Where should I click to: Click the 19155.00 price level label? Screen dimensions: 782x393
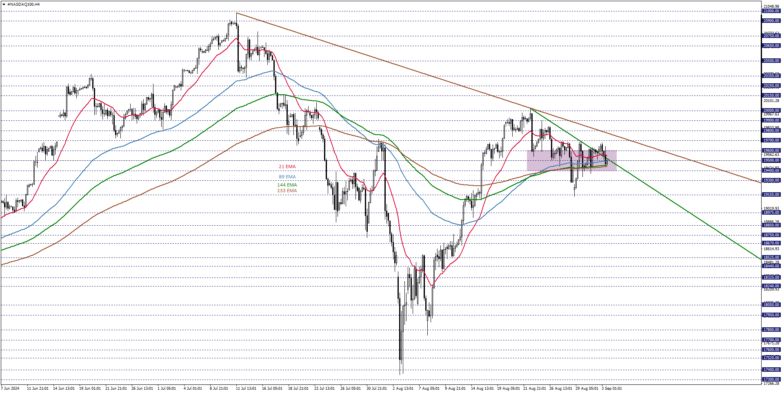pos(771,195)
